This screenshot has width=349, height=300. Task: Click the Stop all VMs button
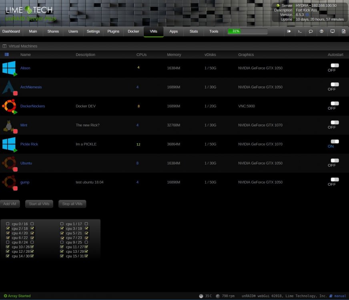72,204
